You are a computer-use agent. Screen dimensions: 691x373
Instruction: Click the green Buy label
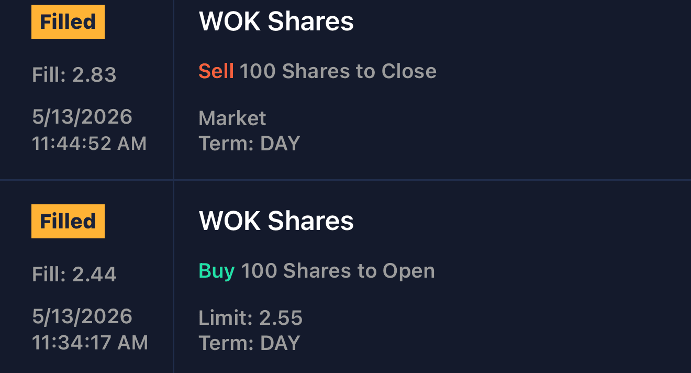[x=217, y=271]
